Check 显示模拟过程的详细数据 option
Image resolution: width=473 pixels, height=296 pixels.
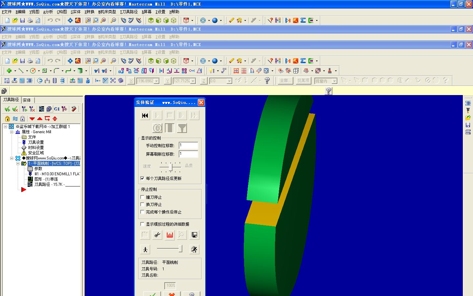coord(142,224)
